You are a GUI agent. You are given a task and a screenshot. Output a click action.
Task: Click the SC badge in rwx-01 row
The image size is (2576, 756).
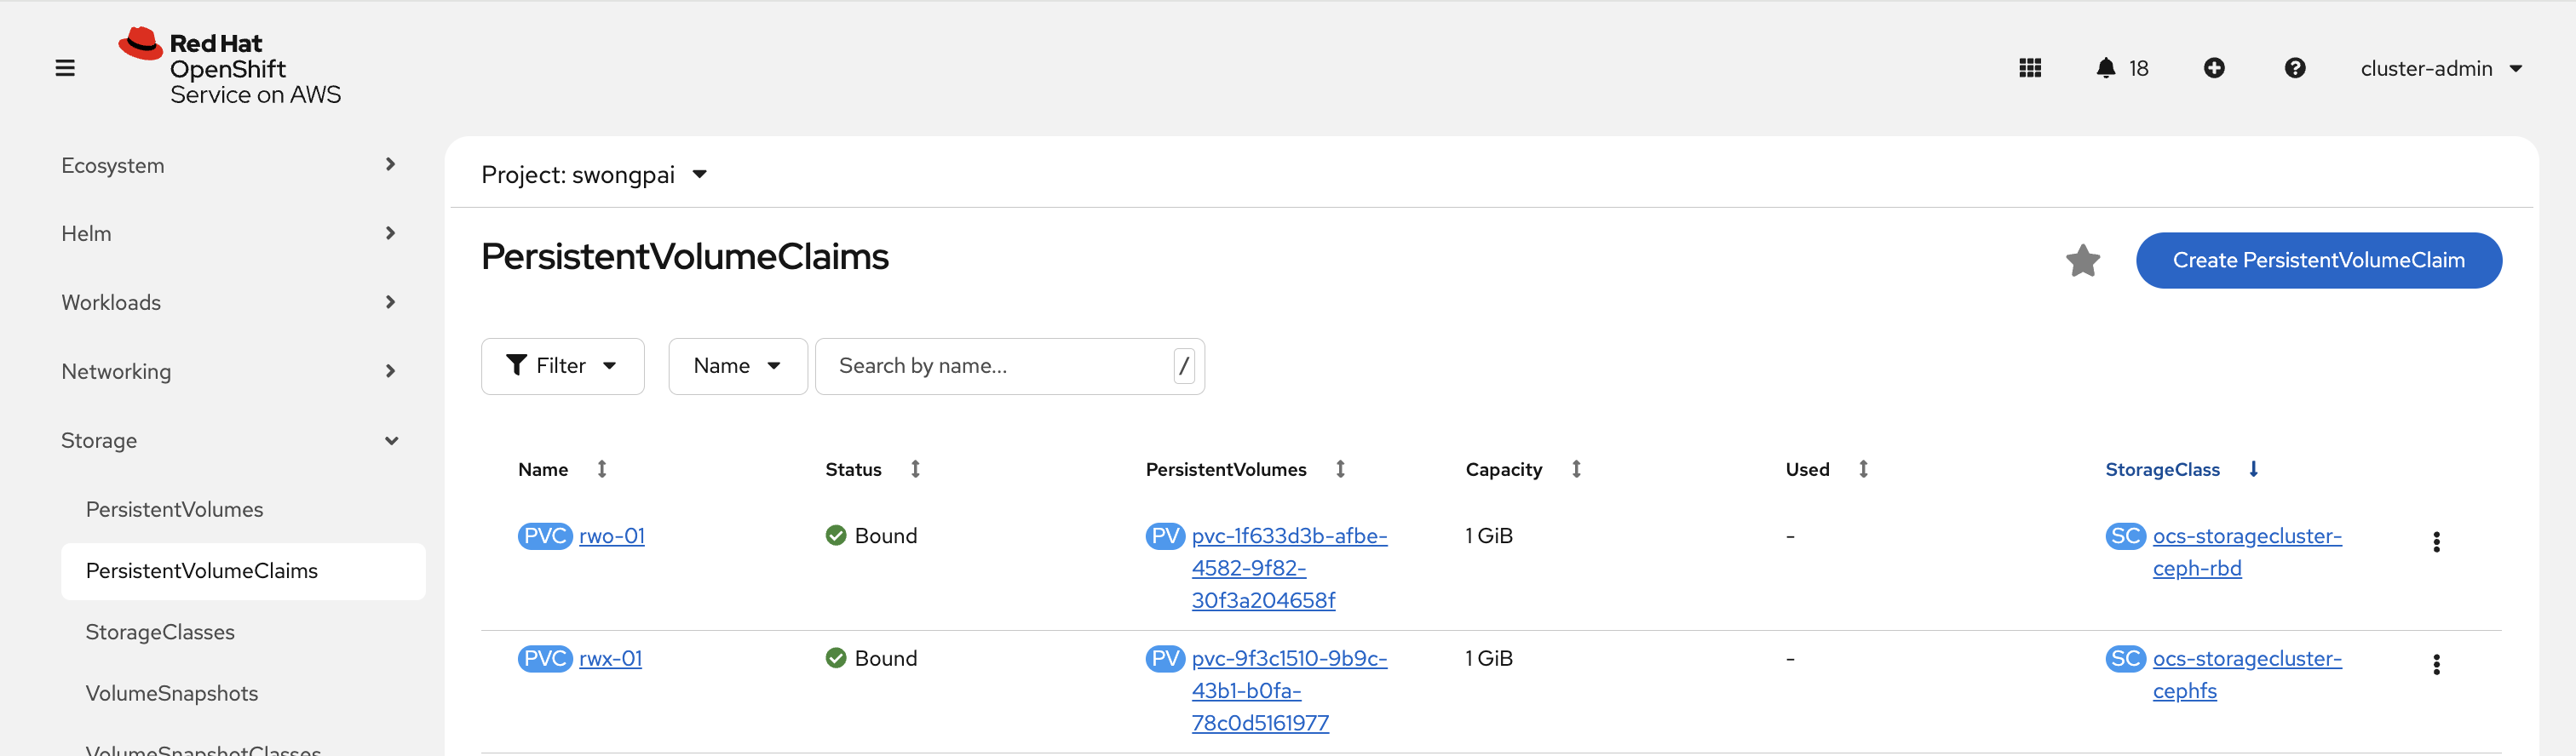coord(2125,659)
